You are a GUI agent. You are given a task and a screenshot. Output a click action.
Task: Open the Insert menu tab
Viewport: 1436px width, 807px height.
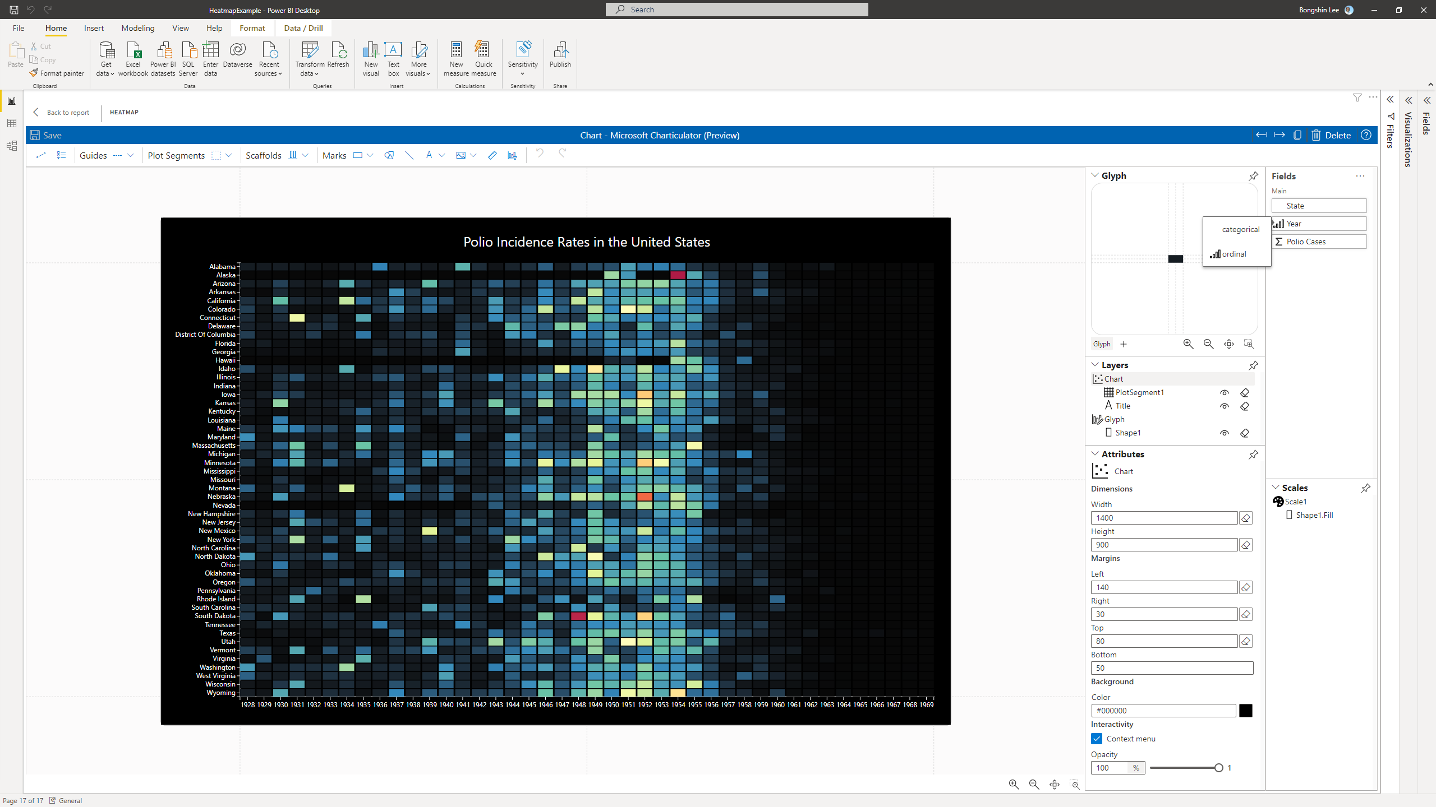pyautogui.click(x=94, y=28)
